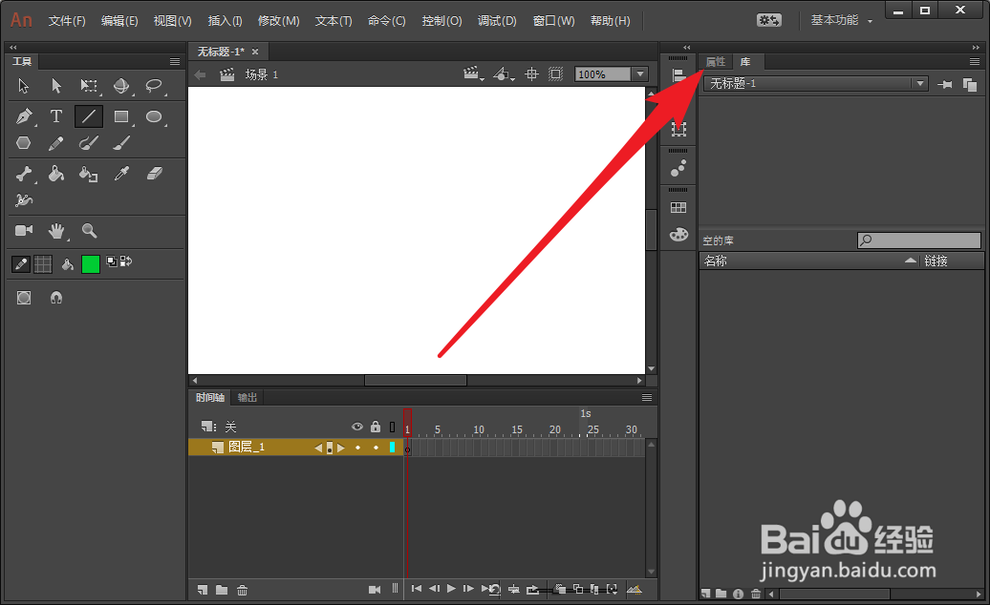The height and width of the screenshot is (605, 990).
Task: Select the Eyedropper tool
Action: [121, 174]
